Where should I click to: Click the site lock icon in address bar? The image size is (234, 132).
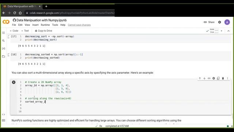tap(27, 13)
